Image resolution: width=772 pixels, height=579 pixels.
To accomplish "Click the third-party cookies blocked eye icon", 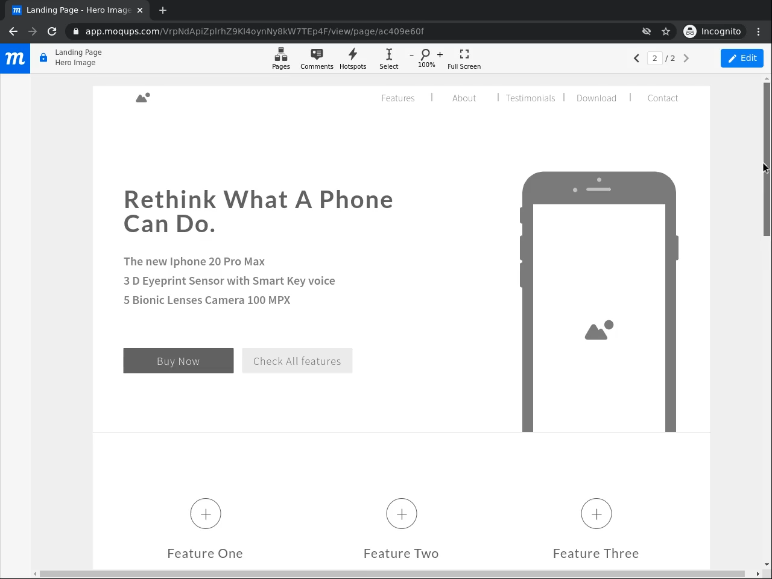I will tap(647, 31).
